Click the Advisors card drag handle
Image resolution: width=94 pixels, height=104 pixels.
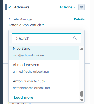[x=6, y=7]
